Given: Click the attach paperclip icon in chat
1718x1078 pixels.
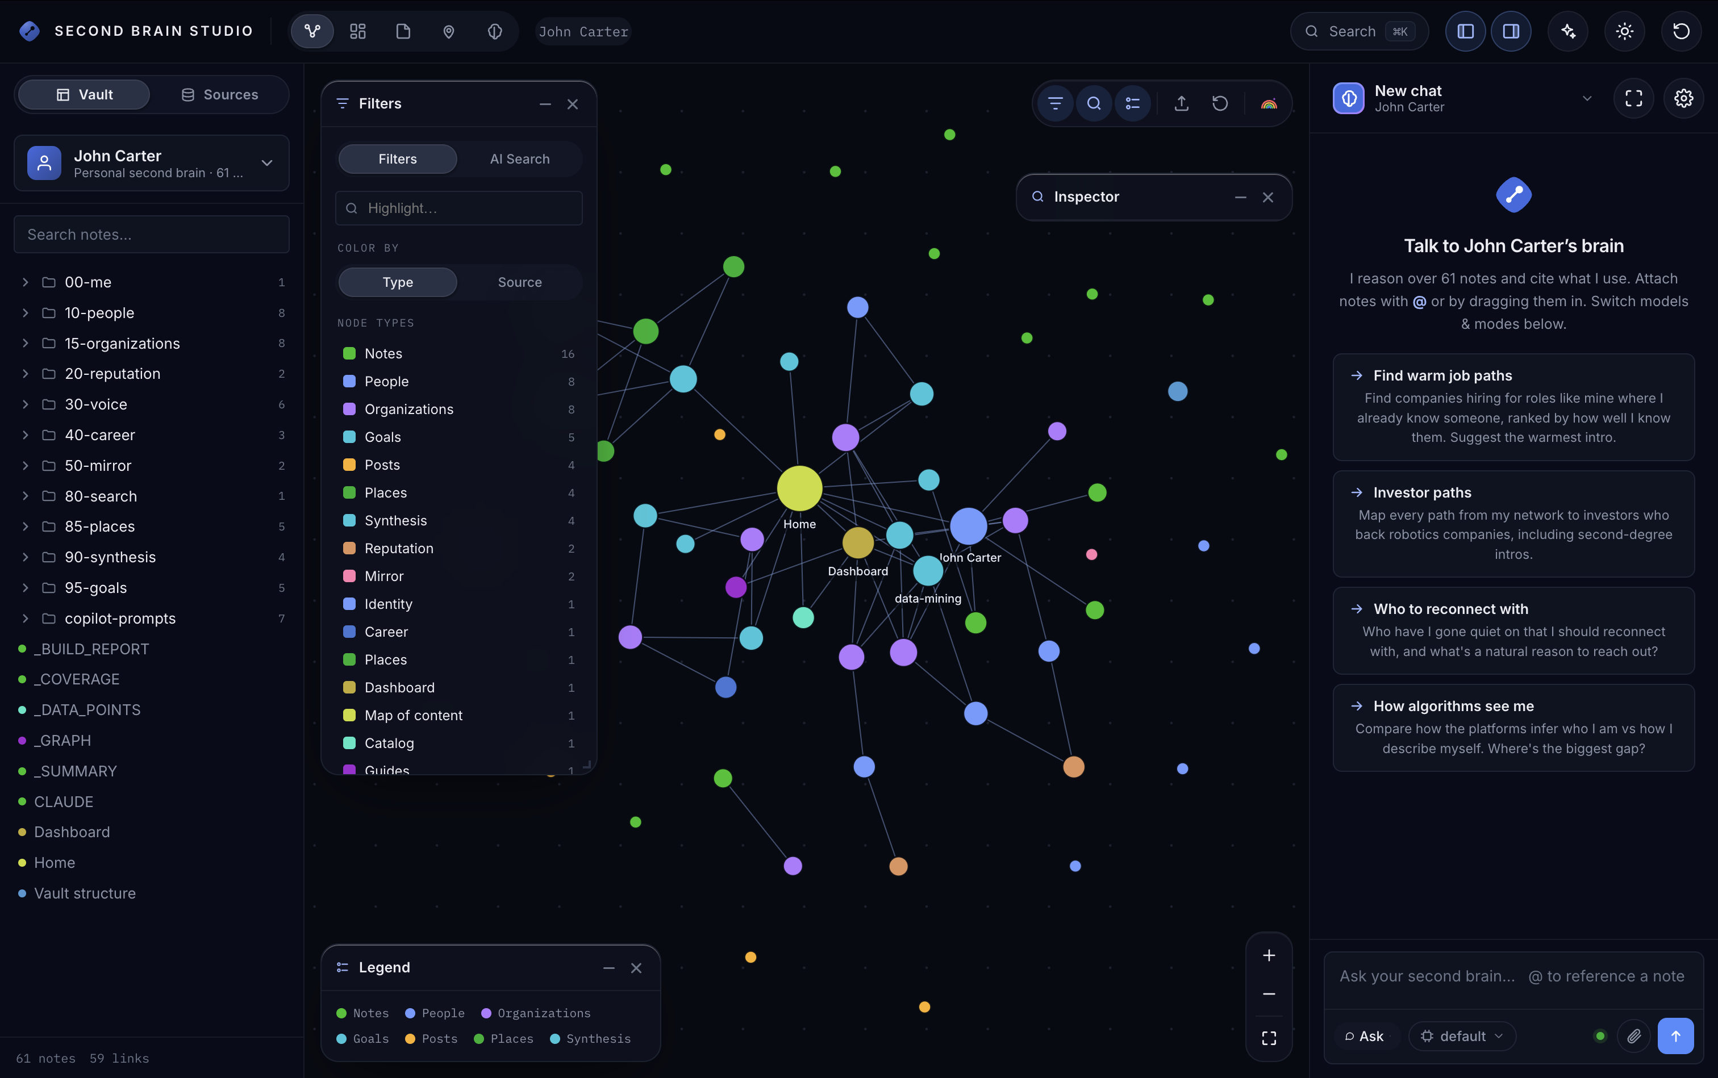Looking at the screenshot, I should pyautogui.click(x=1634, y=1036).
